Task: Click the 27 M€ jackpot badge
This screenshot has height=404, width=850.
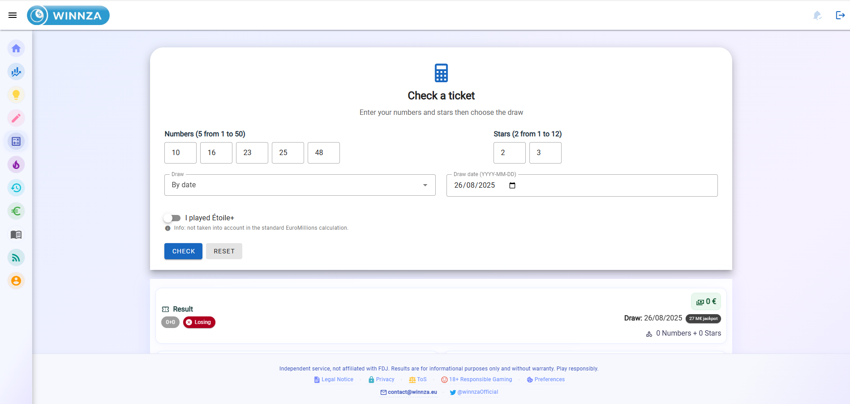Action: 703,319
